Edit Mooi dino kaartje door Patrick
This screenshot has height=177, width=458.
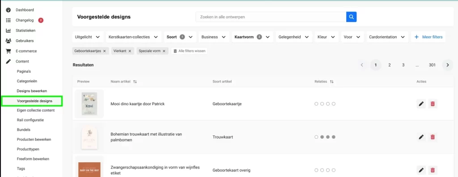pyautogui.click(x=421, y=103)
